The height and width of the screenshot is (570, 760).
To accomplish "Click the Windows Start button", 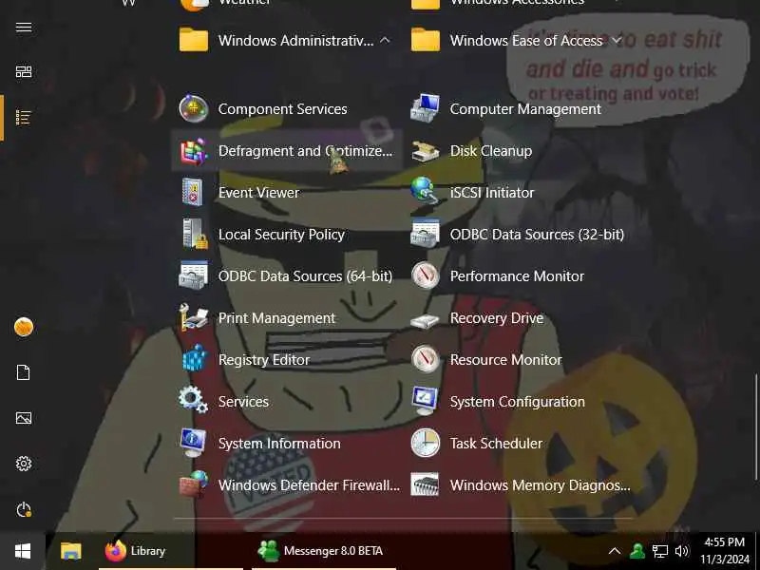I will point(23,551).
